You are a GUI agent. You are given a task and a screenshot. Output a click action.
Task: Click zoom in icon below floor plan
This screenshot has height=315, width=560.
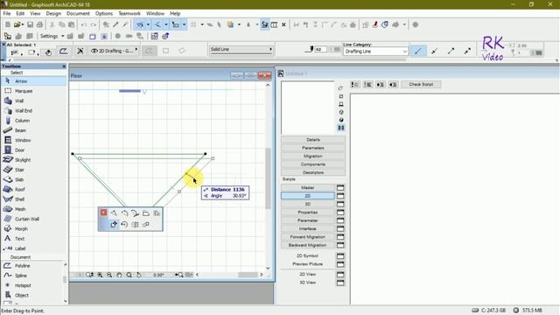(100, 275)
